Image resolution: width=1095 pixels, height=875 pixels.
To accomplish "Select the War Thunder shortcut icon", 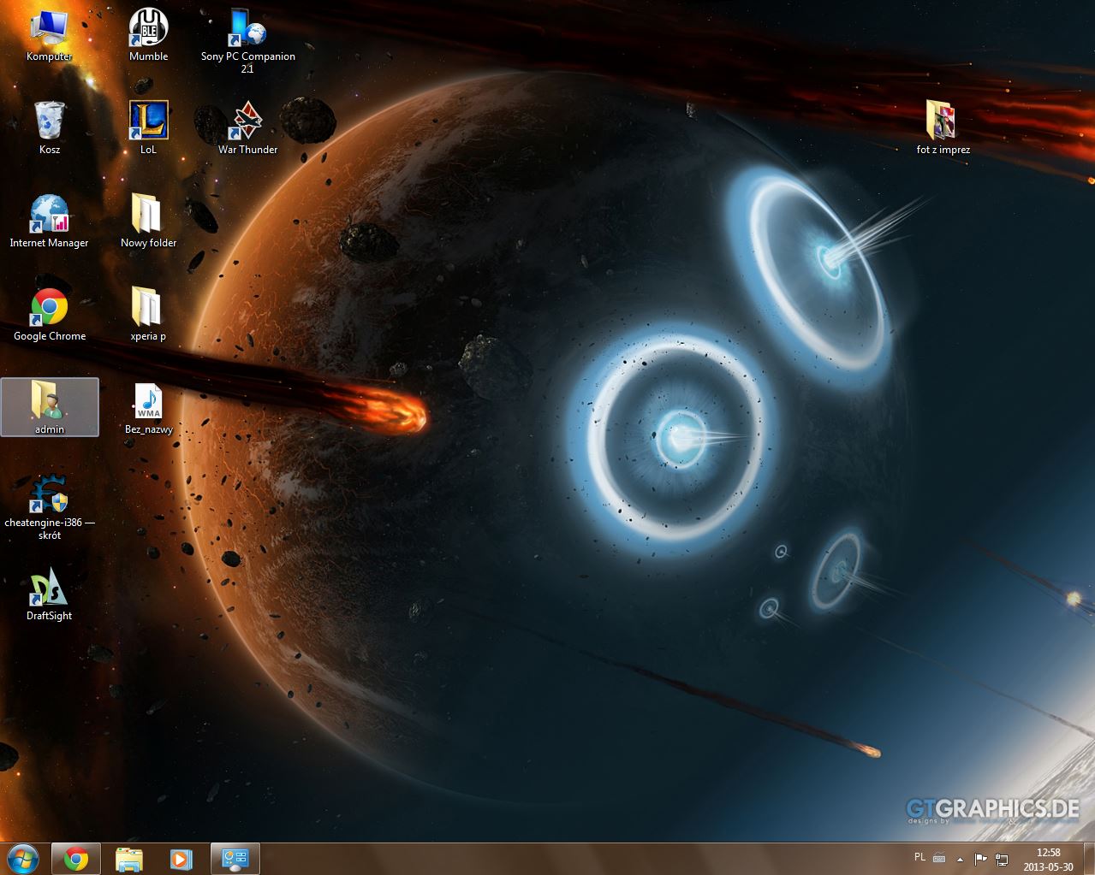I will (247, 128).
